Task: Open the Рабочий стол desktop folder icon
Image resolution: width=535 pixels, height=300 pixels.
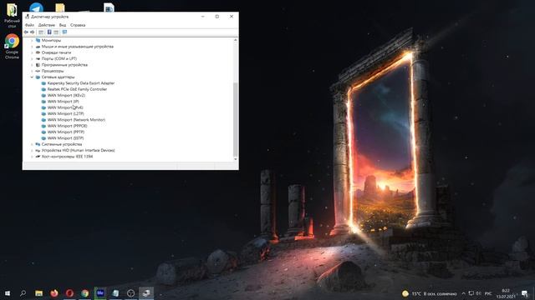Action: [12, 16]
